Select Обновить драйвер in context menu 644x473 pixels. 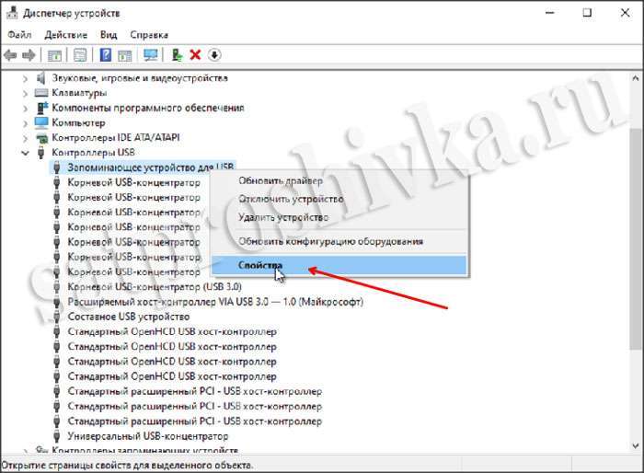point(281,180)
